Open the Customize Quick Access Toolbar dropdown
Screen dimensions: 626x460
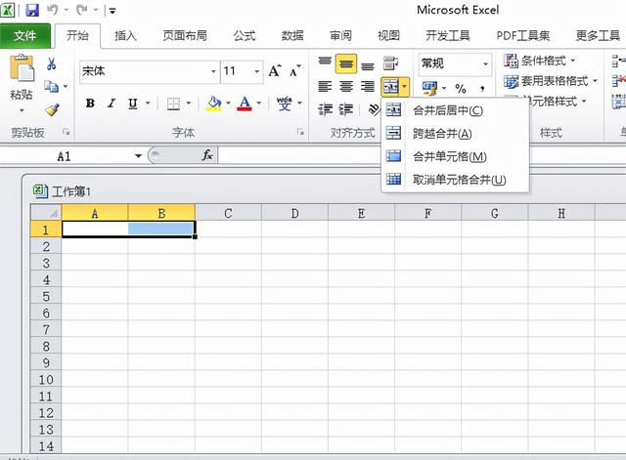click(x=112, y=11)
